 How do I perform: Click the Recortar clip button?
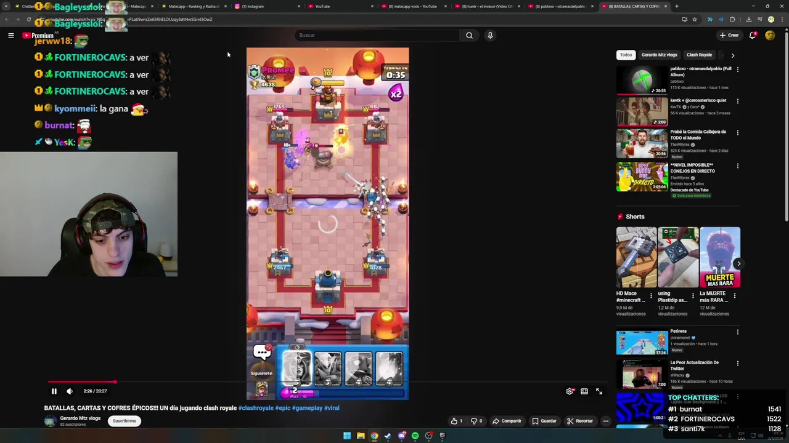pyautogui.click(x=580, y=421)
